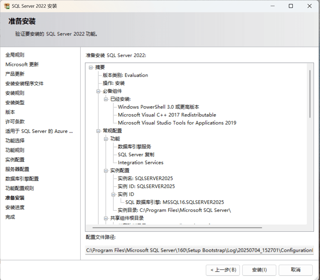Go to the 数据库引擎配置 step
The image size is (320, 280).
coord(22,179)
